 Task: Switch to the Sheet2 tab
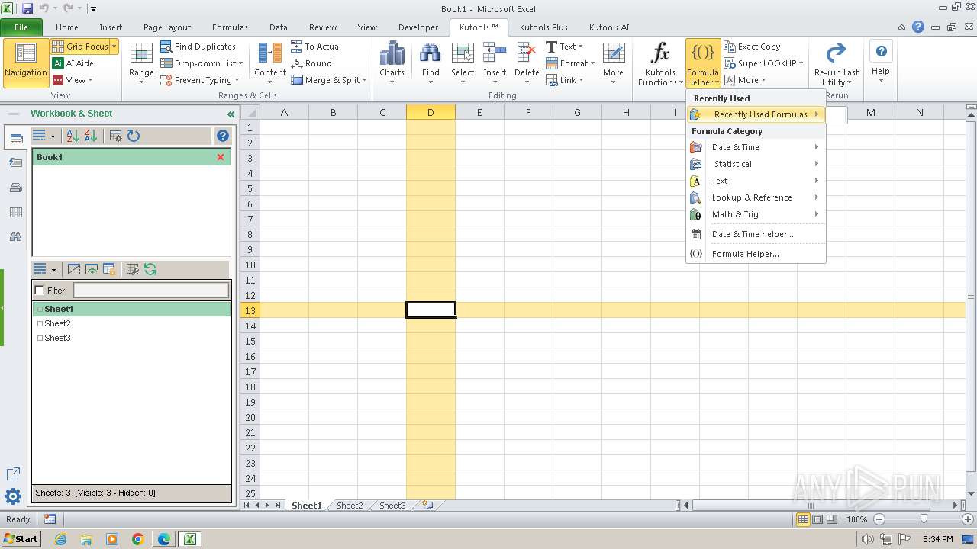[x=350, y=506]
